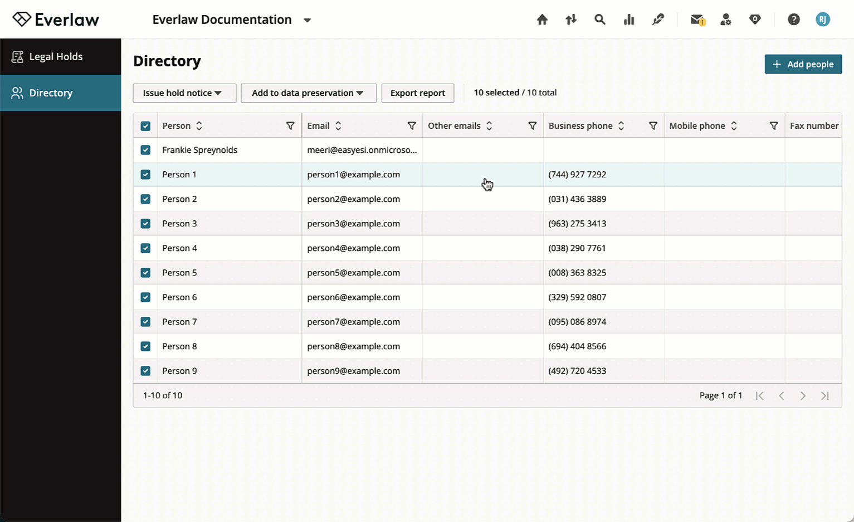Go to next page arrow
The image size is (854, 522).
[803, 395]
